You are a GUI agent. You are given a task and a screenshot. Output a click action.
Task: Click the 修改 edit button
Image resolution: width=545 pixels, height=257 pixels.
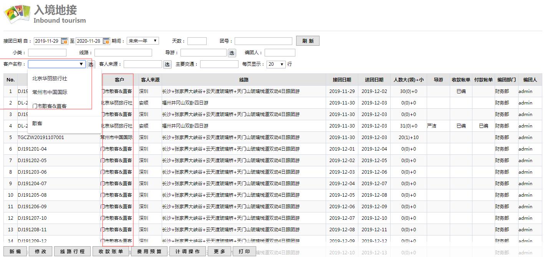point(40,251)
